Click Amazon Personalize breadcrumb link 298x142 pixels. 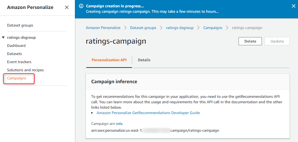(x=103, y=28)
